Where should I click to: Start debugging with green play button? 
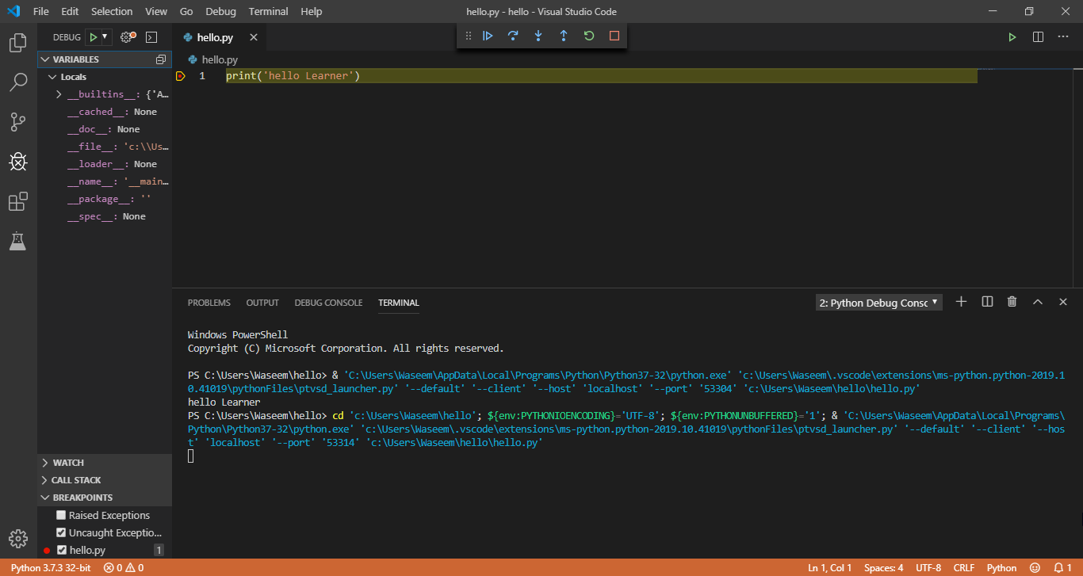pos(94,37)
